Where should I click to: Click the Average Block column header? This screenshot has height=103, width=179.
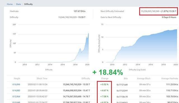[x=143, y=79]
